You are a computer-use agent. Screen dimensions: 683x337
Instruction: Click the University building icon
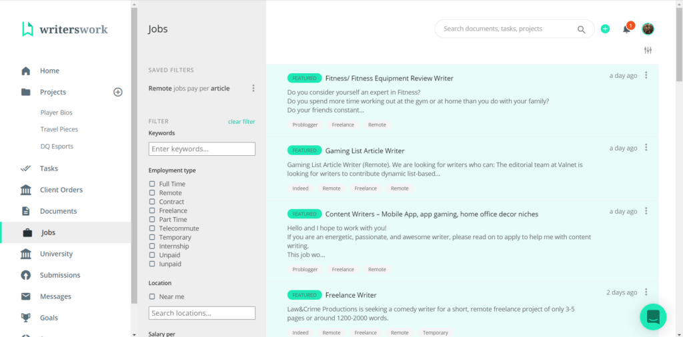pos(26,254)
